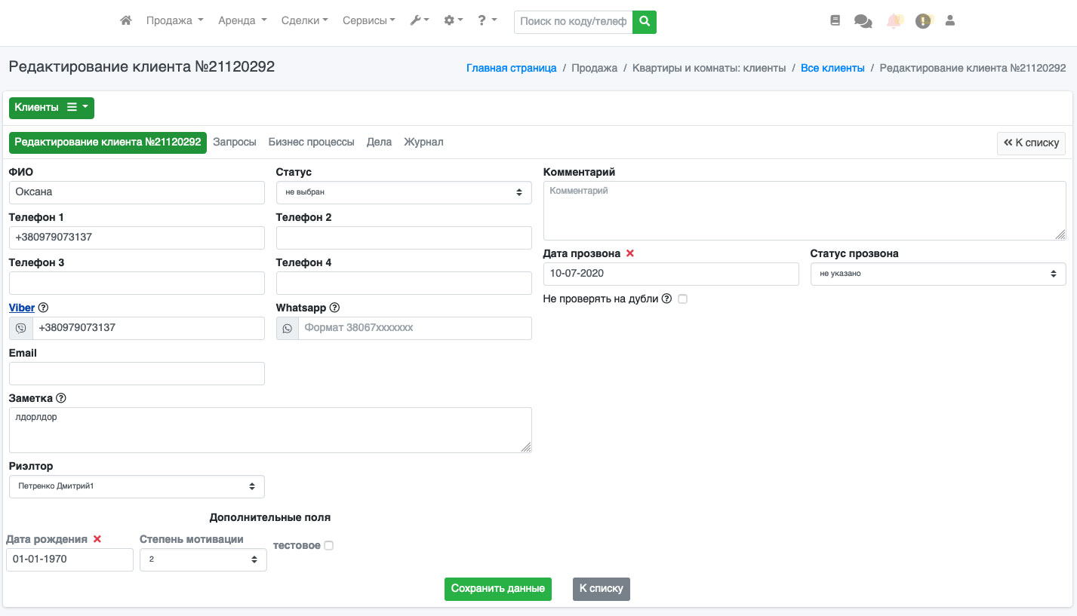Image resolution: width=1077 pixels, height=616 pixels.
Task: Clear date with red X beside Дата прозвона
Action: tap(630, 254)
